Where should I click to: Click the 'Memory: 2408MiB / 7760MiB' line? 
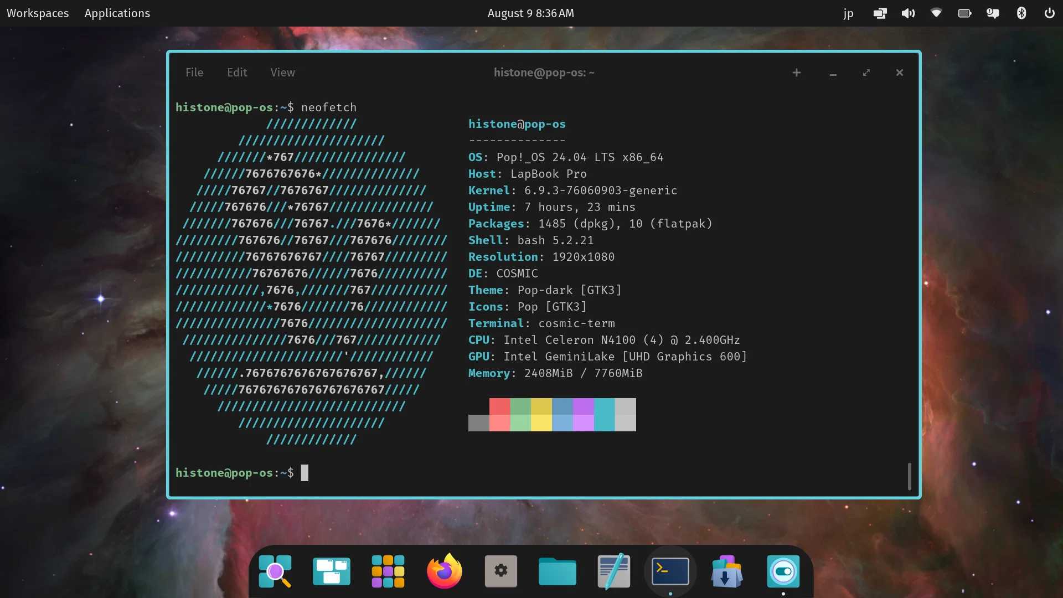pos(555,373)
